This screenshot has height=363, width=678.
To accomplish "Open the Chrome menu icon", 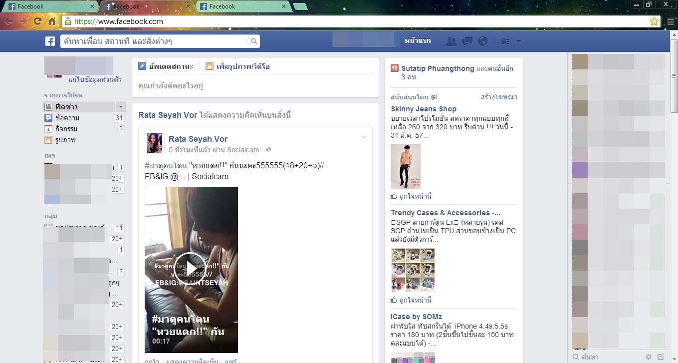I will pyautogui.click(x=671, y=21).
